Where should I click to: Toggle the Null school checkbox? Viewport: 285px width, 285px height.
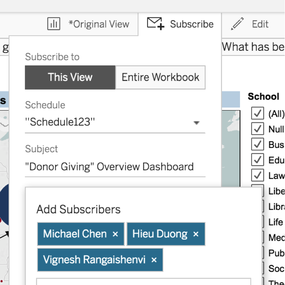click(257, 128)
